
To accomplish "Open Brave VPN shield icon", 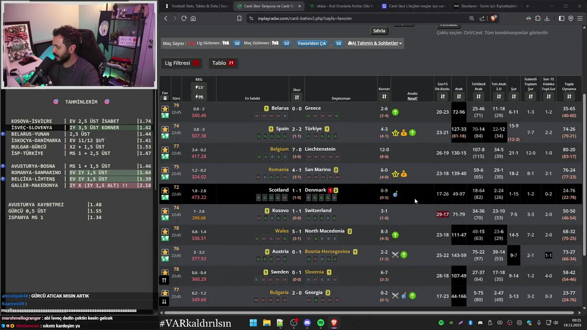I will (x=571, y=18).
